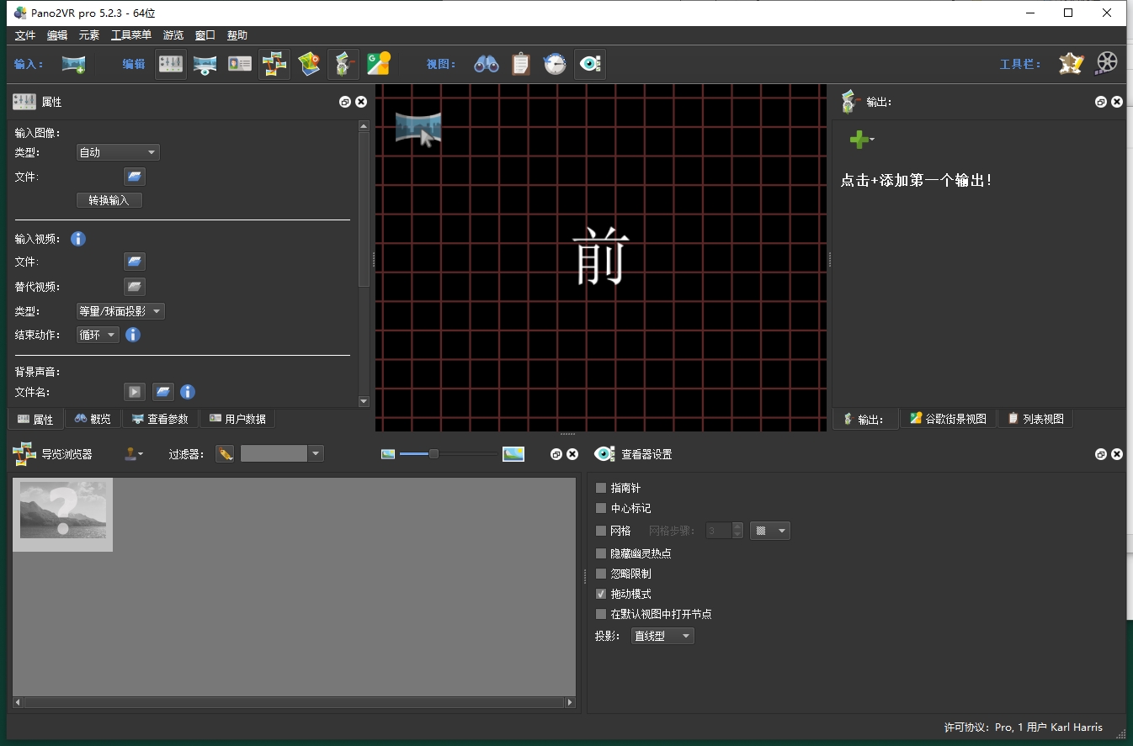Screen dimensions: 1133x746
Task: Open the video type 等量/球面投影 dropdown
Action: (x=120, y=311)
